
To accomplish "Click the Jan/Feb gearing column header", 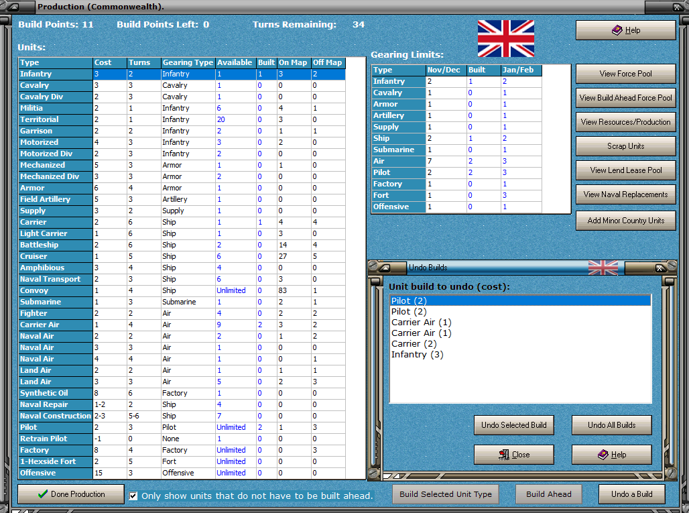I will [521, 70].
